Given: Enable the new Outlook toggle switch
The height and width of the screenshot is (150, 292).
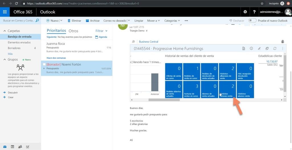Looking at the screenshot, I should point(252,21).
